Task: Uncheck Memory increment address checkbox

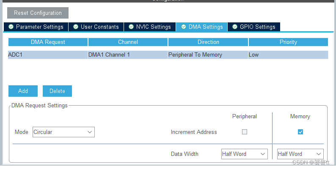Action: pos(300,132)
